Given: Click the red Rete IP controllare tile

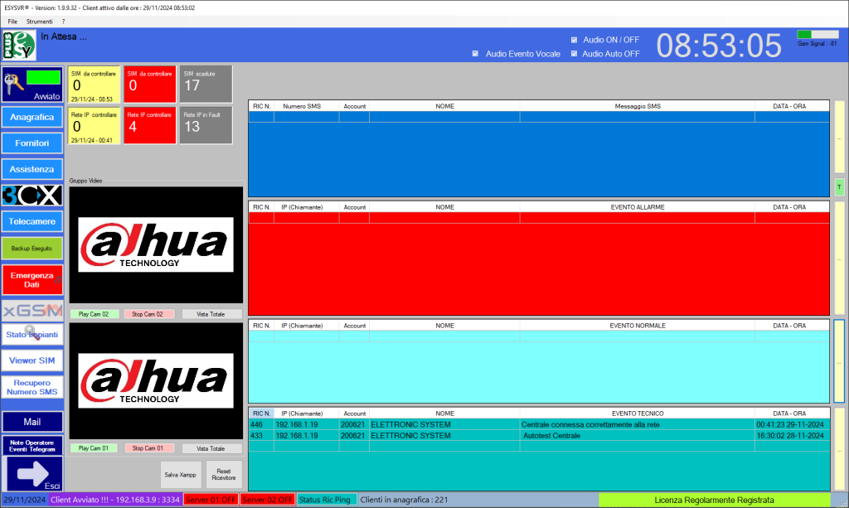Looking at the screenshot, I should (150, 125).
